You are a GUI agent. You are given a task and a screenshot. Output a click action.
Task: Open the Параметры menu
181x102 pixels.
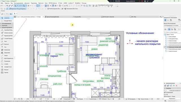34,3
